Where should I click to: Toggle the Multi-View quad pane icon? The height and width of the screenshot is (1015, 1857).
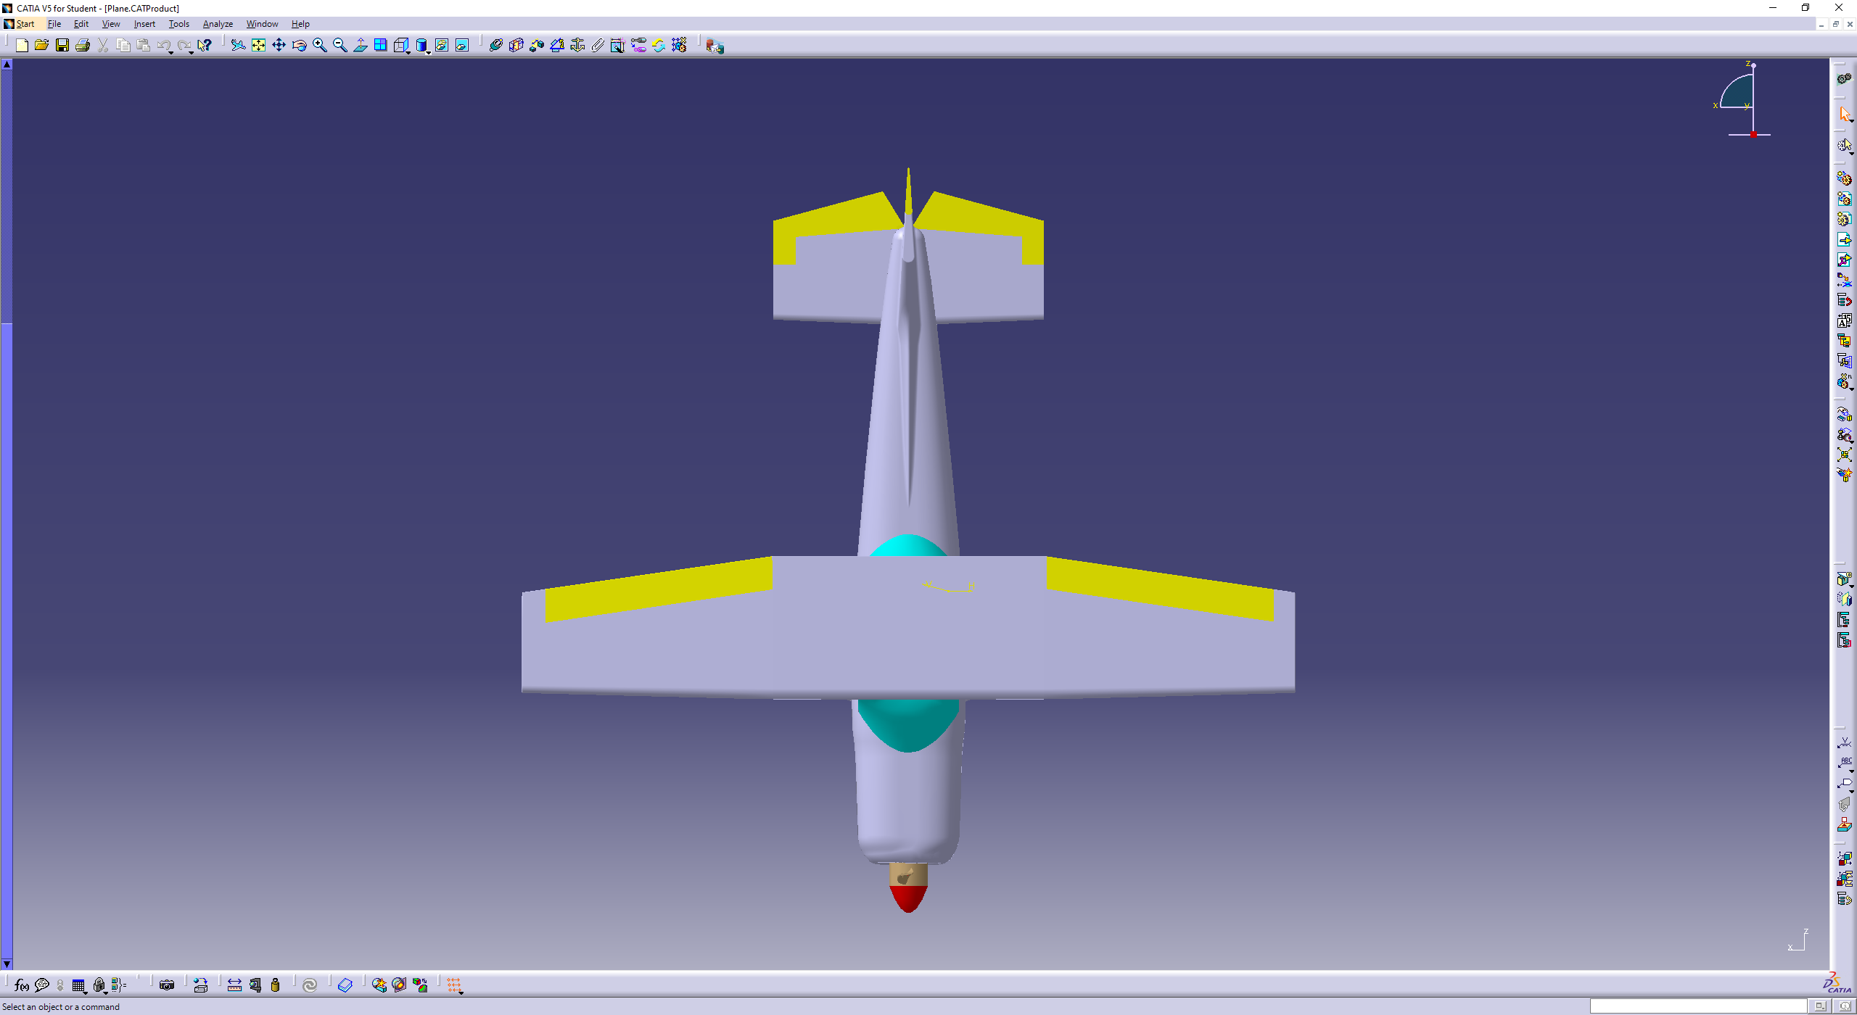pos(380,46)
